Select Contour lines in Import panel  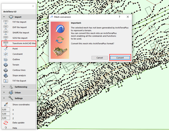pos(19,70)
